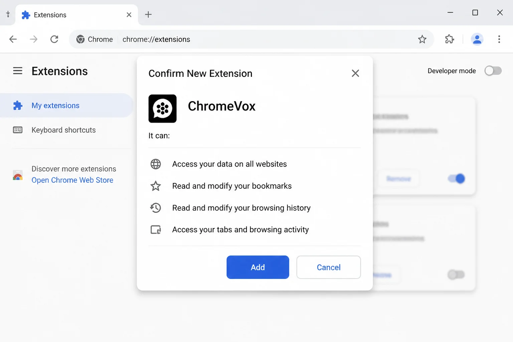Minimize the Chrome window
The image size is (513, 342).
[450, 12]
